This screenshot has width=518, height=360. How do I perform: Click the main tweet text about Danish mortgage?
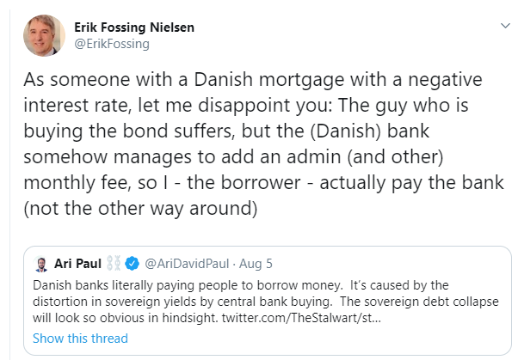point(263,143)
